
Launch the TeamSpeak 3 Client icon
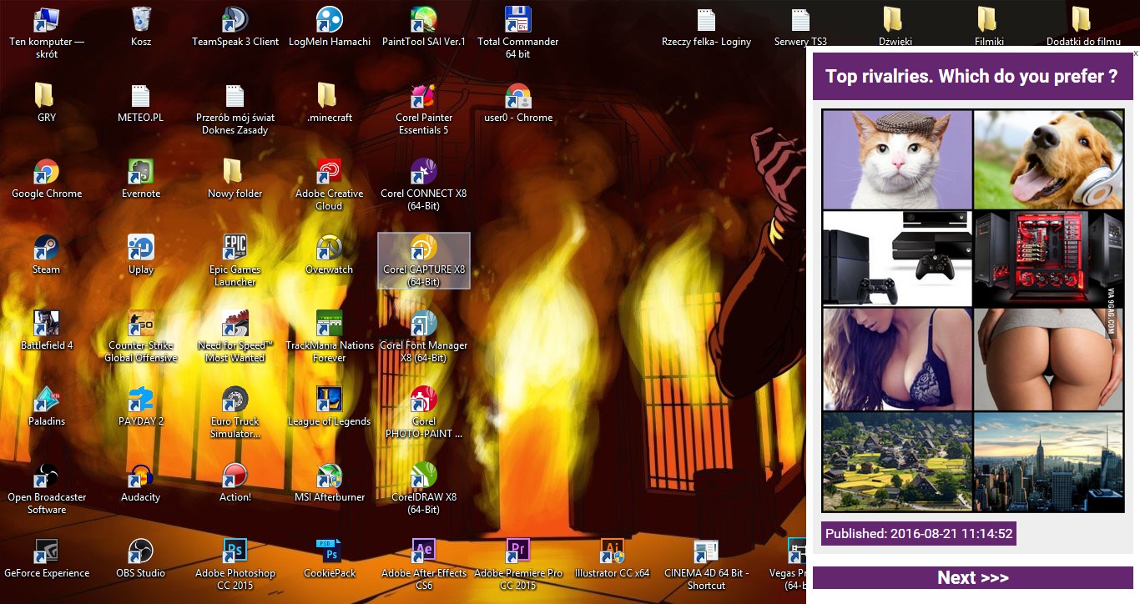[x=235, y=21]
